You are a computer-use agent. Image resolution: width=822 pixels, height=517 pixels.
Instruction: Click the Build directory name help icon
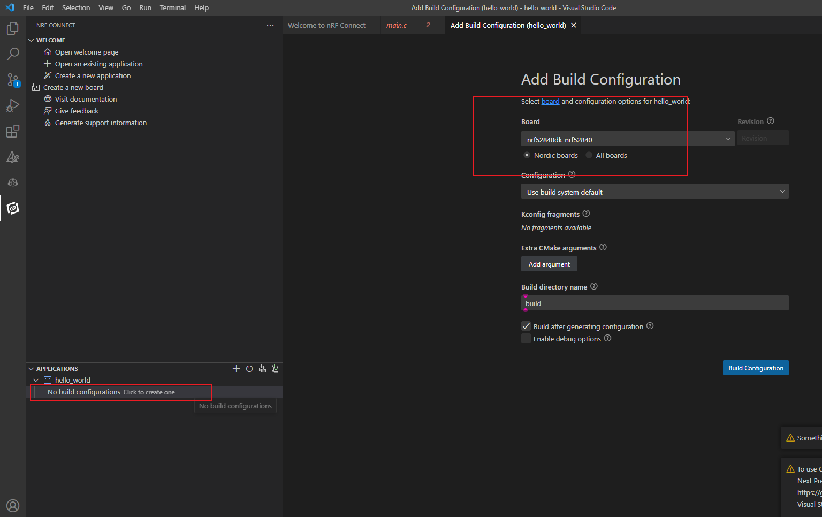point(594,286)
